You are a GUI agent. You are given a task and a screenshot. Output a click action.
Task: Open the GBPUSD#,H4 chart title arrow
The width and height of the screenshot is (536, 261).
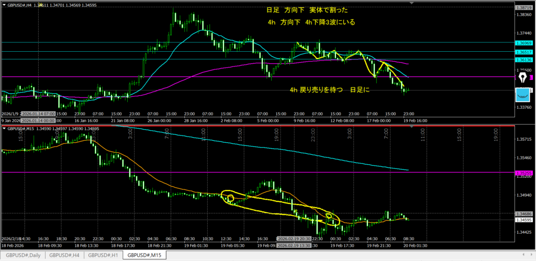pyautogui.click(x=3, y=4)
